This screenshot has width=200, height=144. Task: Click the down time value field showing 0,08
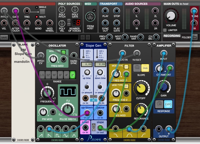(x=100, y=65)
